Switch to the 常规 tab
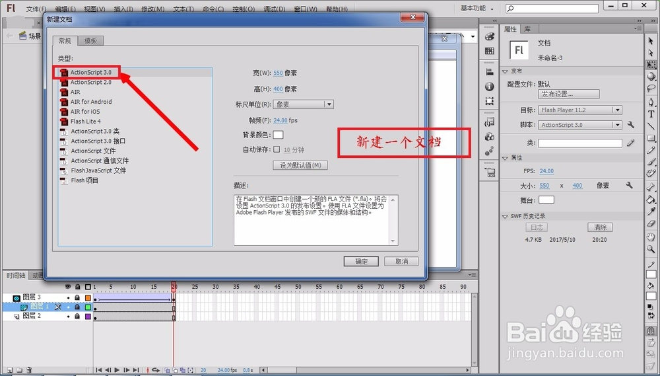660x376 pixels. (65, 40)
